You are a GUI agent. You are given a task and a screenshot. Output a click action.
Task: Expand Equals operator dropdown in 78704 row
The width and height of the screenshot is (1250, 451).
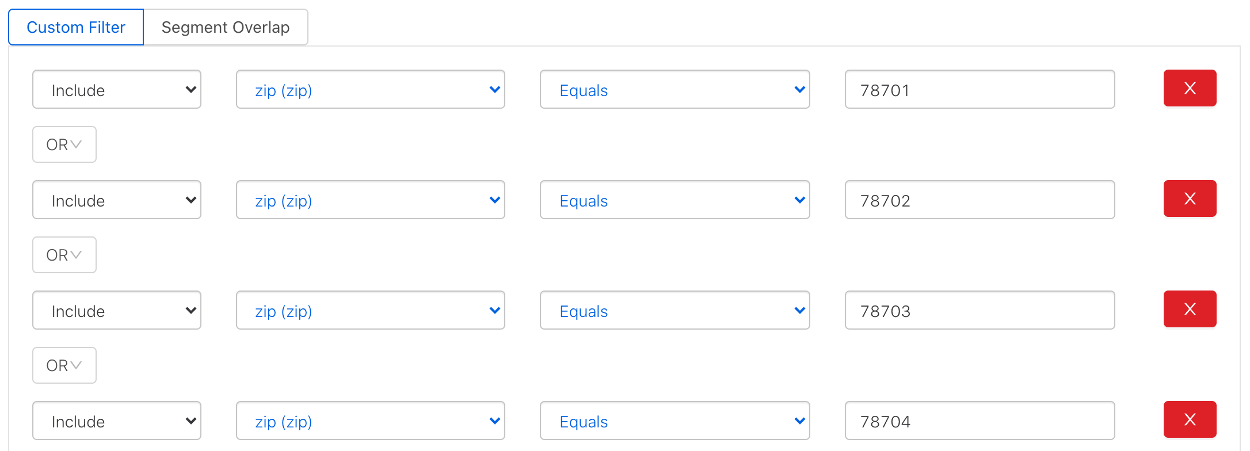click(x=674, y=421)
